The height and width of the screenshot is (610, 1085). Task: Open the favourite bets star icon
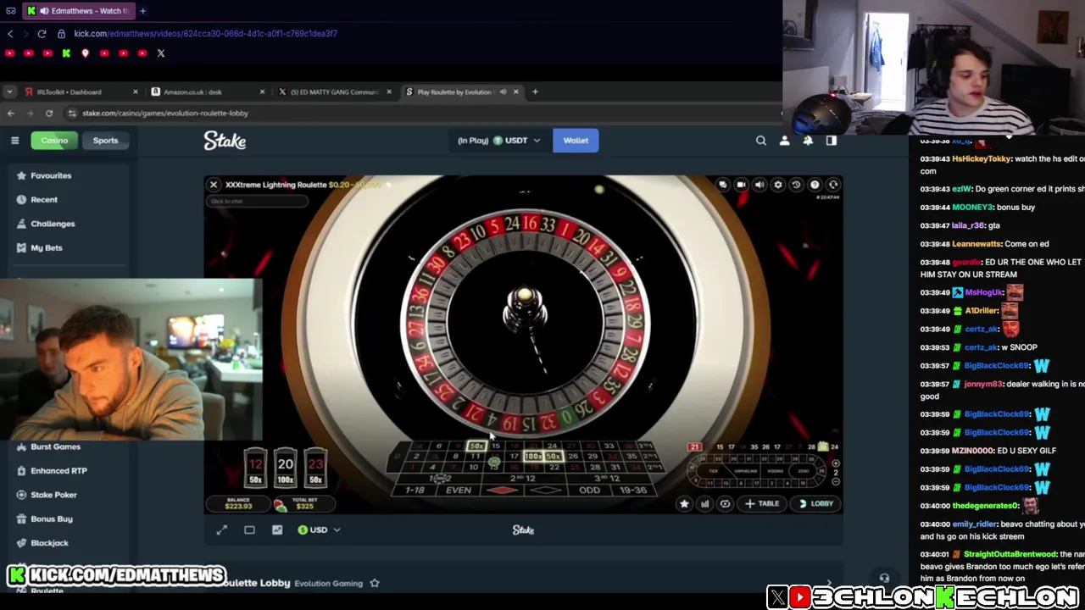tap(684, 504)
